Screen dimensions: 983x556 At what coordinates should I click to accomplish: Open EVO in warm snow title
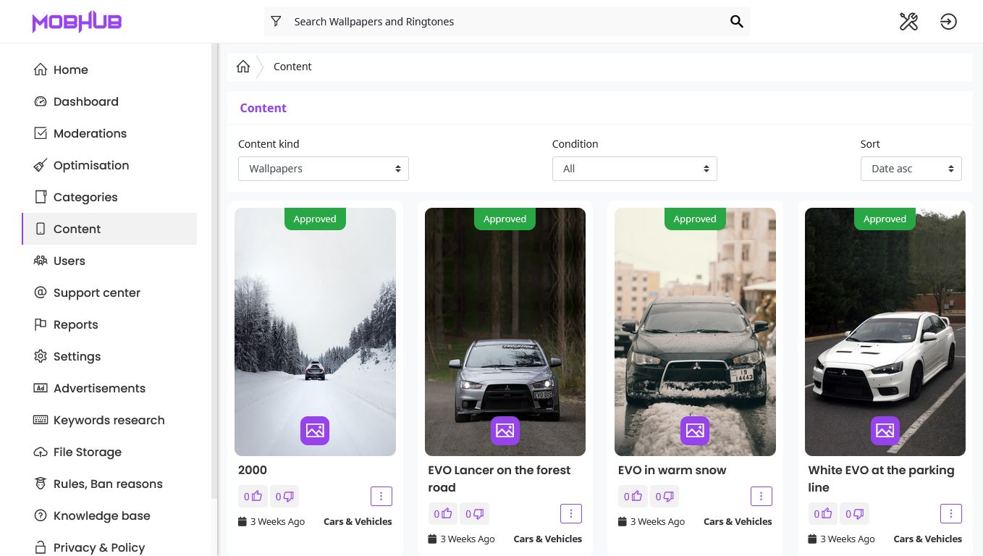672,470
